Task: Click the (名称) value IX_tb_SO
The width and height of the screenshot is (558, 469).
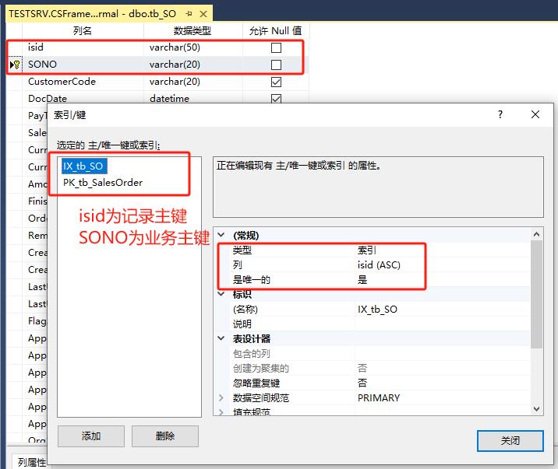Action: coord(377,310)
